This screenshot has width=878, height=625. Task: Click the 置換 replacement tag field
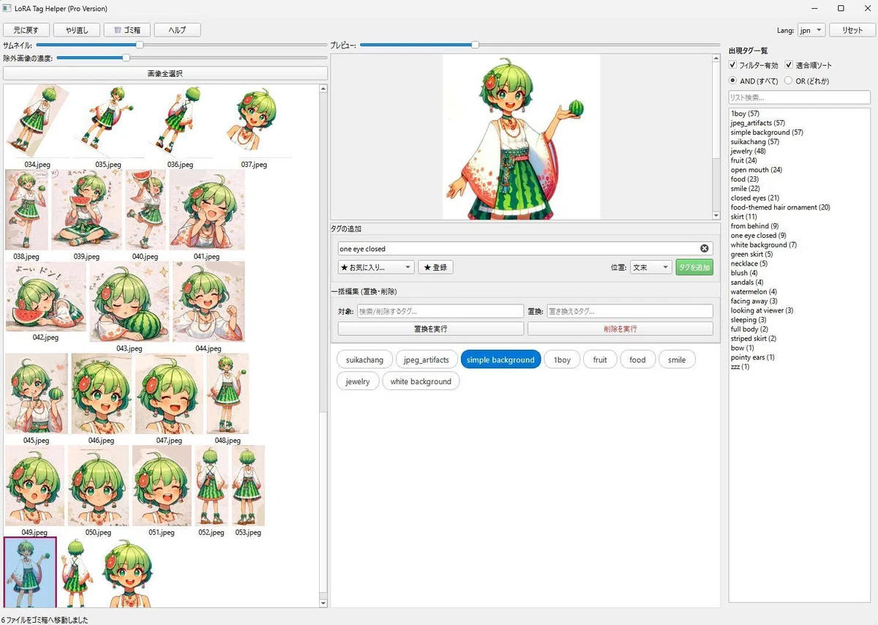(x=630, y=311)
